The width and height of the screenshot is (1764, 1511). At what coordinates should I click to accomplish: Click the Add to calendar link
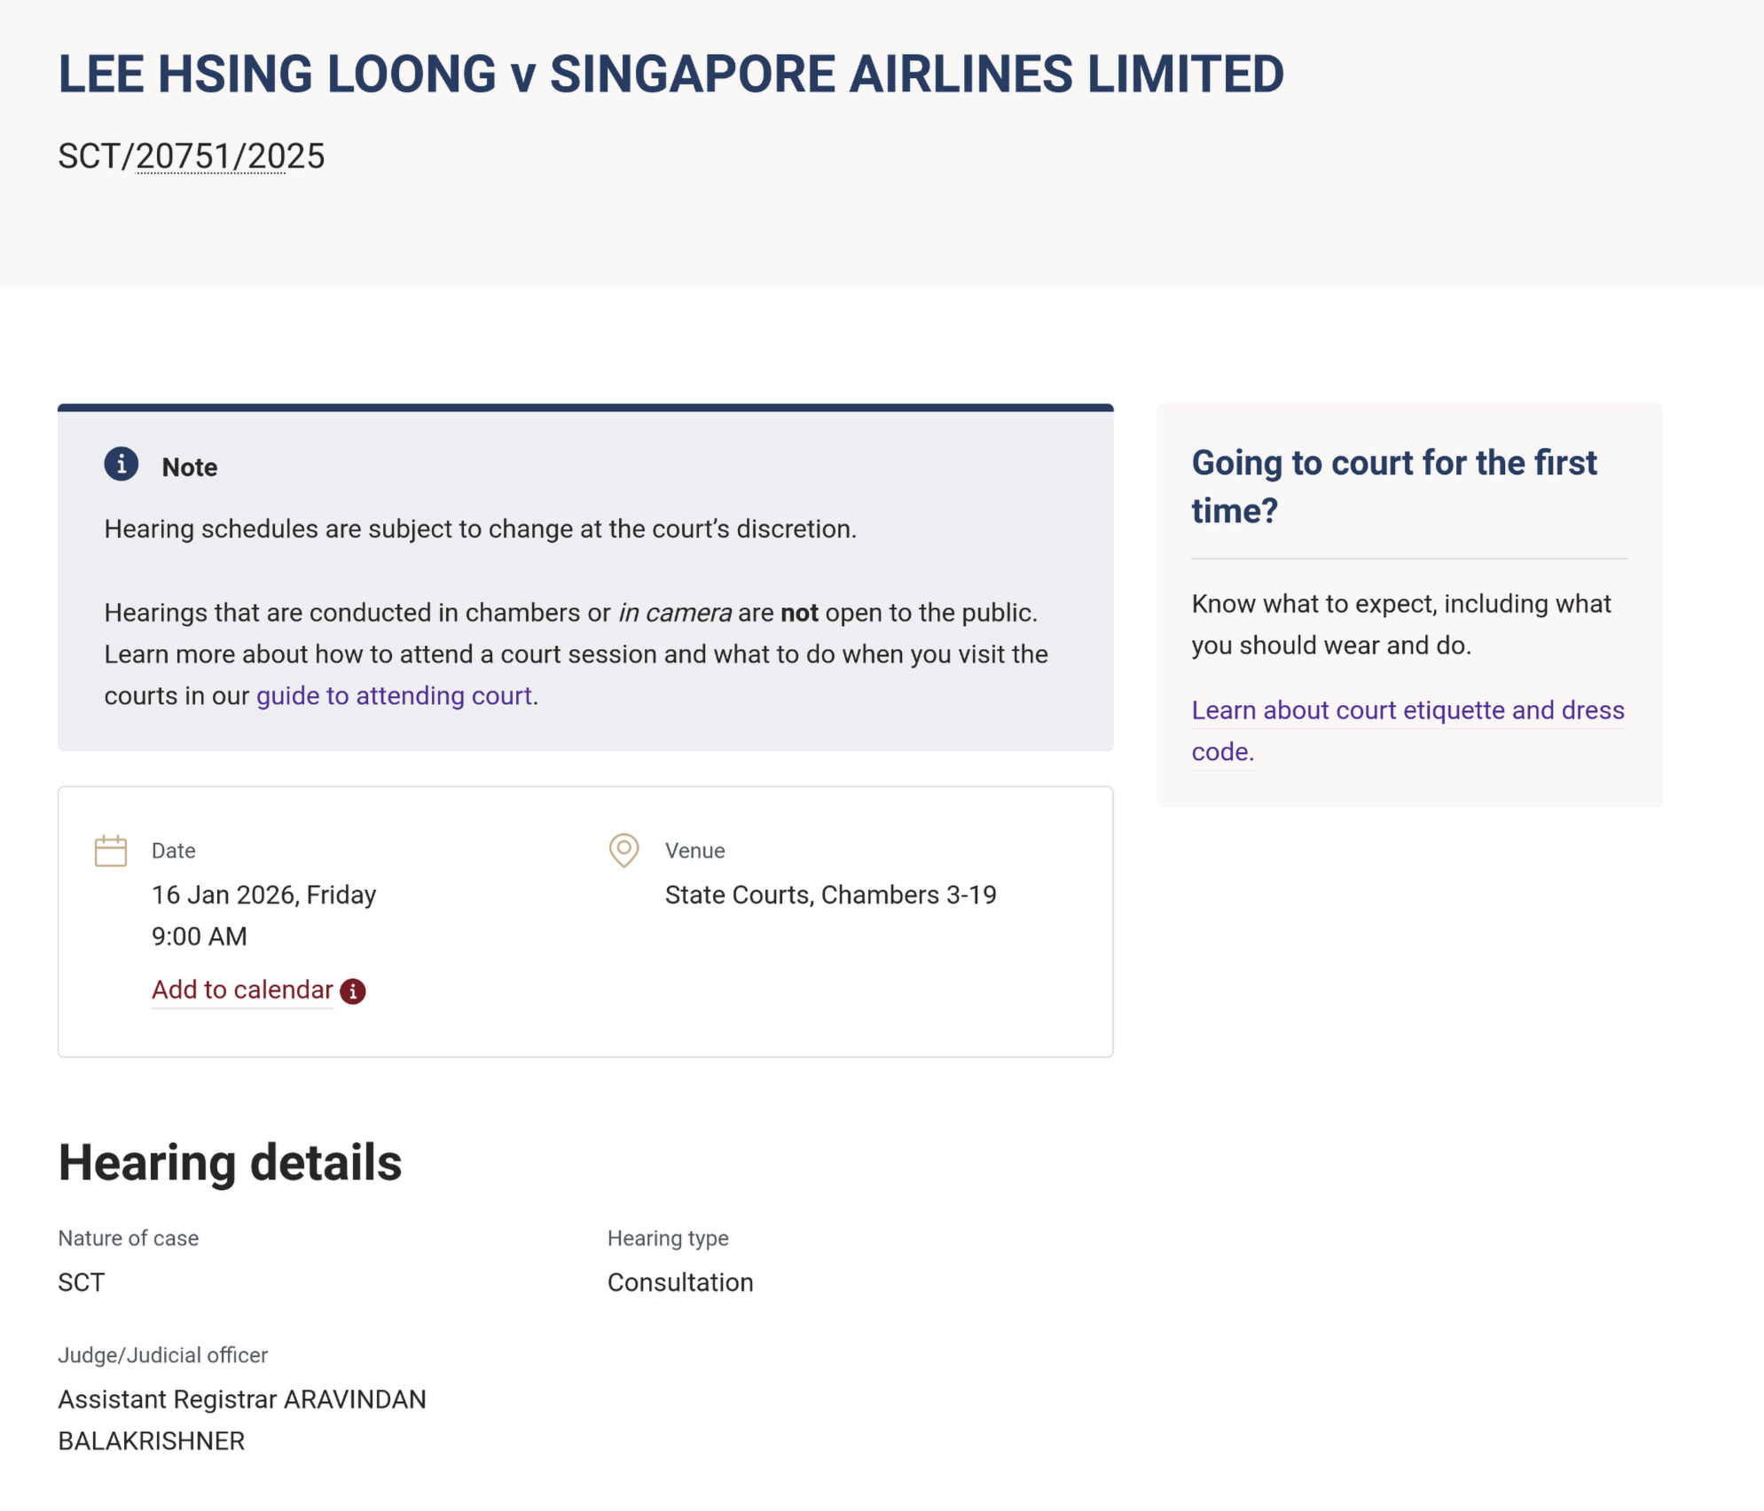(241, 990)
